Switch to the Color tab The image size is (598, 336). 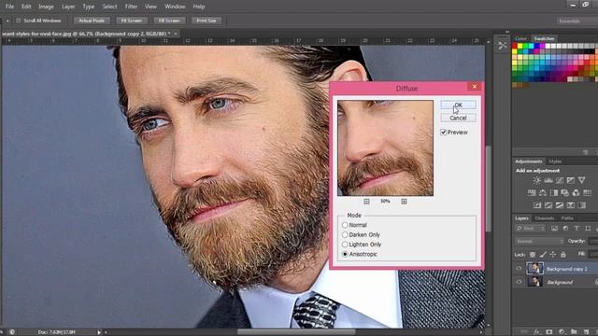tap(520, 38)
